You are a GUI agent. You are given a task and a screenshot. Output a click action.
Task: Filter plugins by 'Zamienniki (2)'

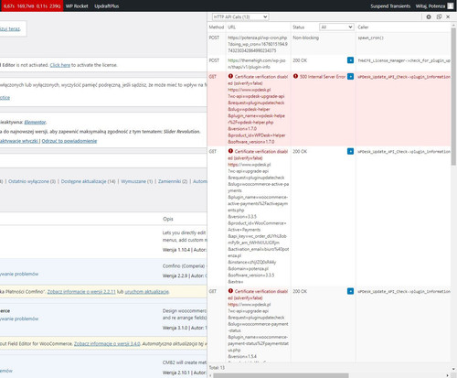[x=173, y=181]
